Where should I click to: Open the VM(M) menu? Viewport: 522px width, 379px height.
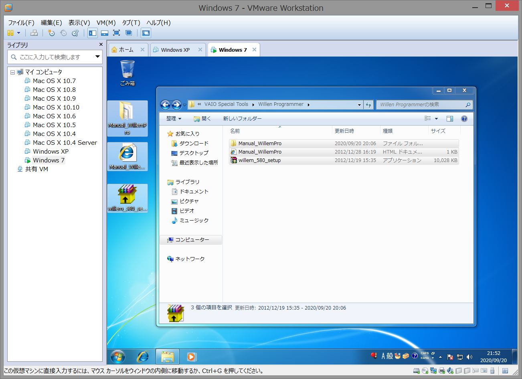pos(106,22)
